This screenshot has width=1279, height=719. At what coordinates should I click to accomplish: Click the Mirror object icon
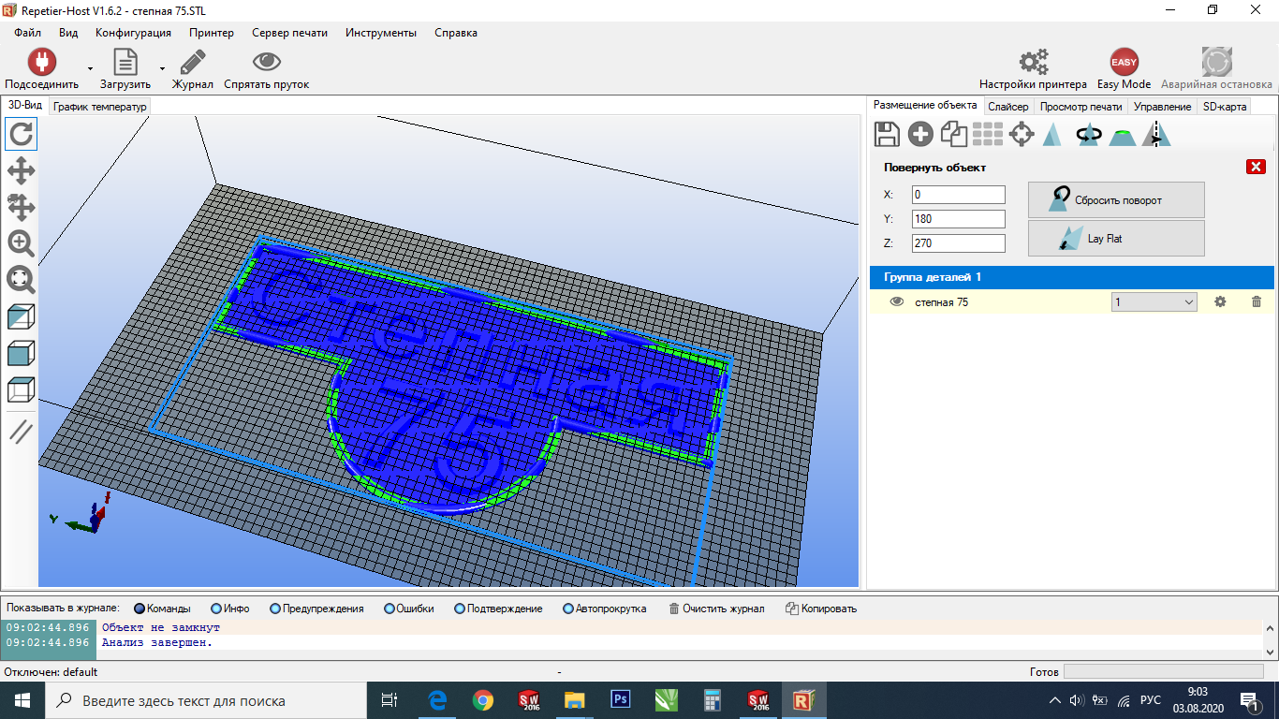tap(1157, 135)
